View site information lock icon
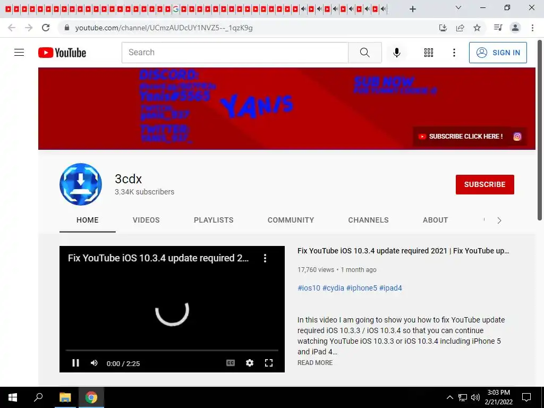This screenshot has width=544, height=408. pos(67,28)
